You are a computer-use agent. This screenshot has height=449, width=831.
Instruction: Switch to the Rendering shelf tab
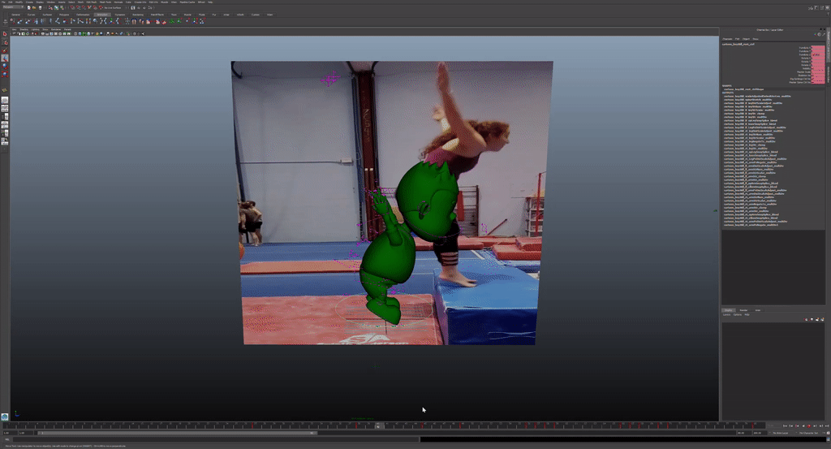point(138,15)
